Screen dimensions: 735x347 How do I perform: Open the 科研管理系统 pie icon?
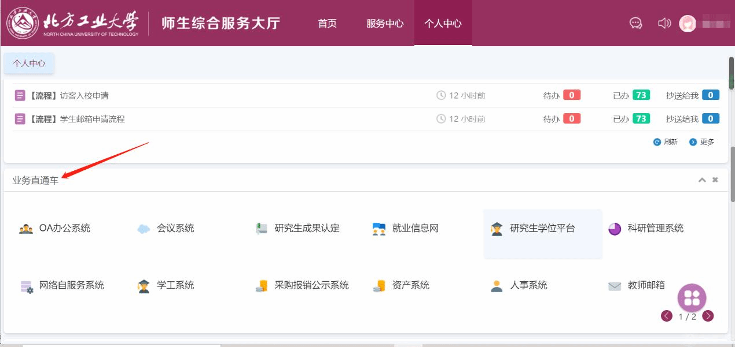[x=615, y=229]
